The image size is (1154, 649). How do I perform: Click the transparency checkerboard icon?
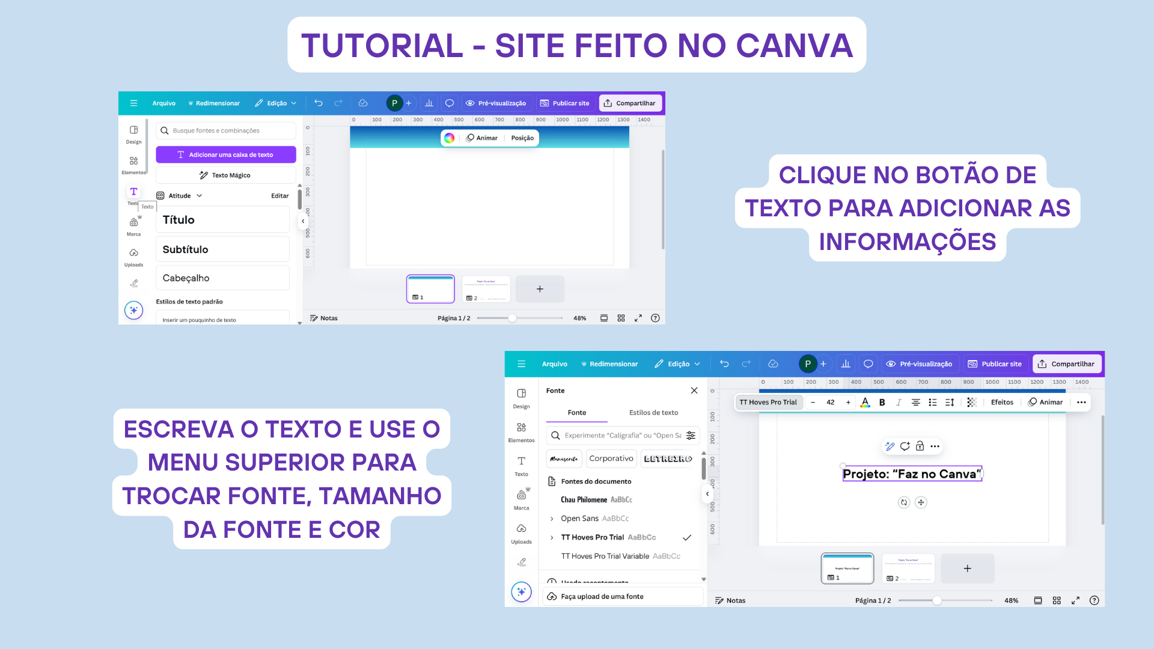(x=972, y=402)
